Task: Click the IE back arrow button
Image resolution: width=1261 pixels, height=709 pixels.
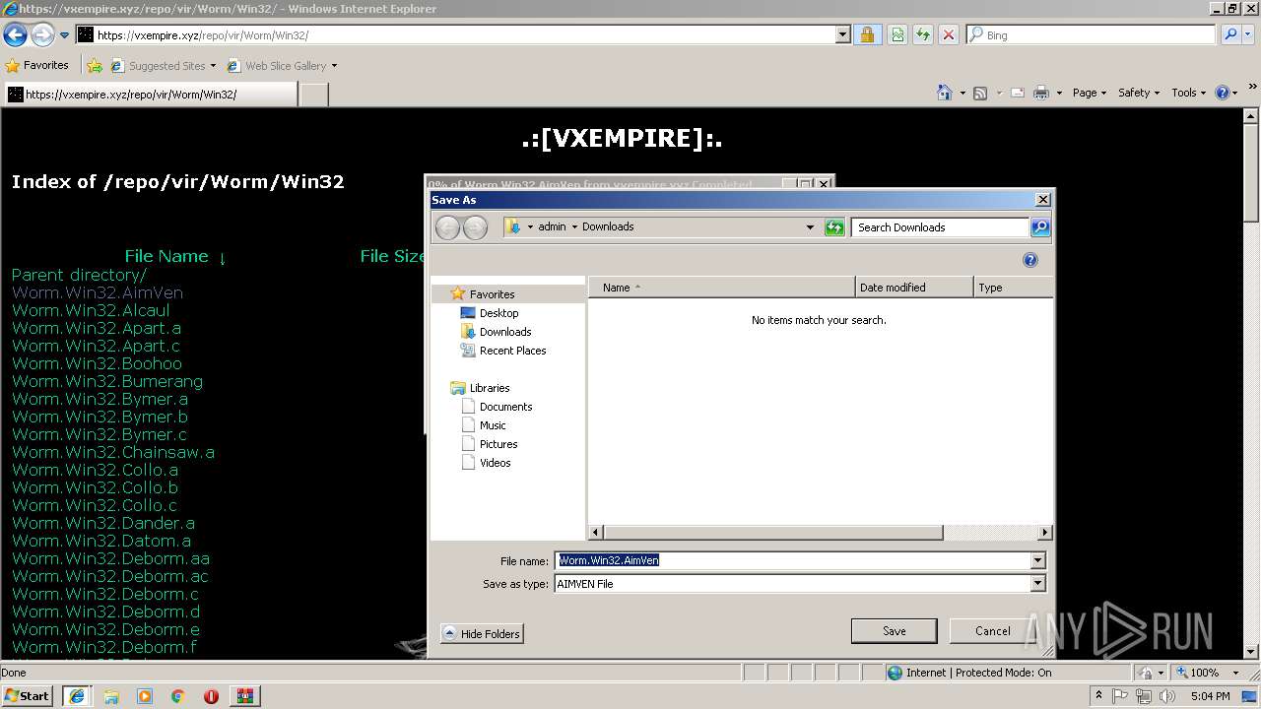Action: [15, 35]
